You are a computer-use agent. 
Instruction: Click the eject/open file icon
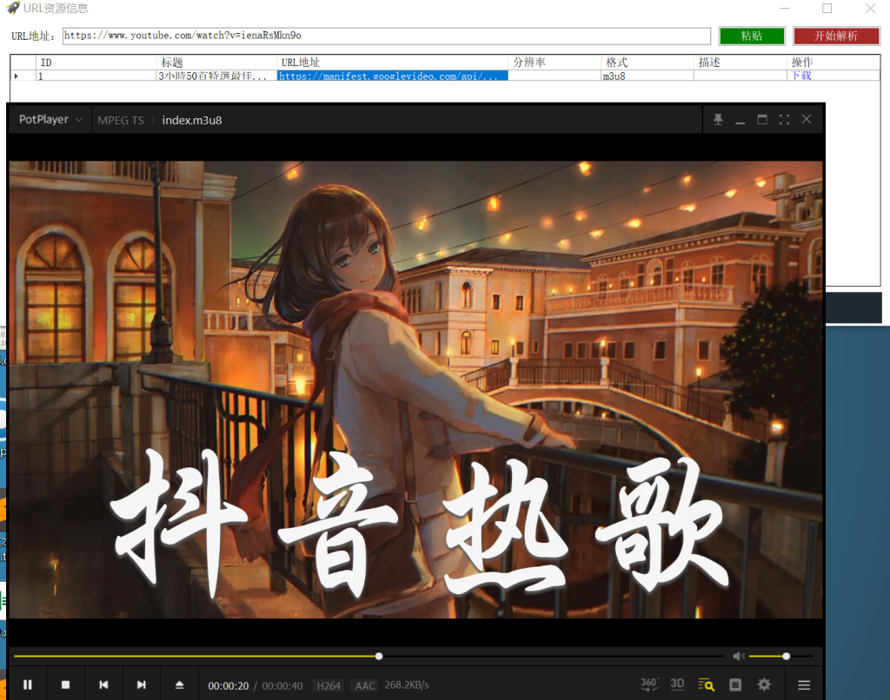point(179,684)
